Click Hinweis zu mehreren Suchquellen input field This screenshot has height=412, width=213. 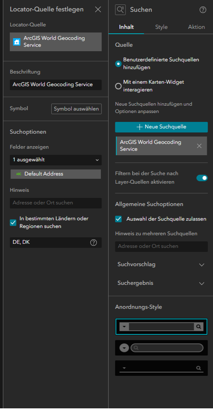[x=161, y=247]
